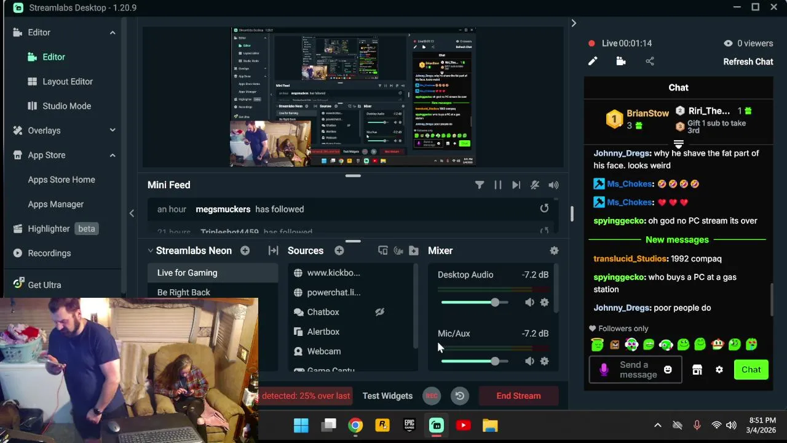The image size is (787, 443).
Task: Open the broadcast icon in Sources toolbar
Action: 398,250
